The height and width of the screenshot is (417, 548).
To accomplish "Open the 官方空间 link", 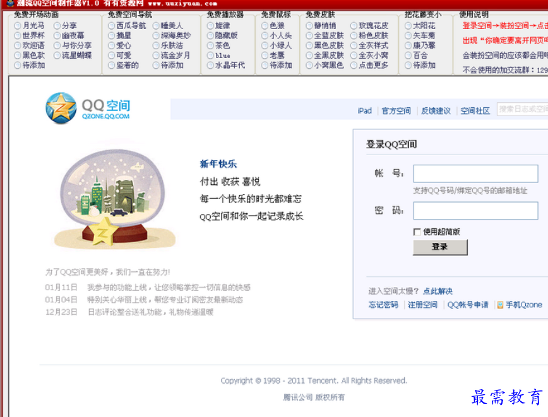I will pos(396,110).
